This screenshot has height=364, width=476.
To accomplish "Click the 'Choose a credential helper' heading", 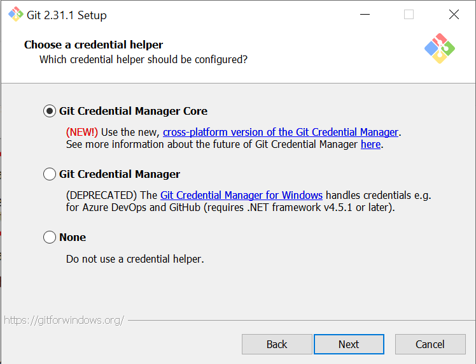I will (x=94, y=45).
